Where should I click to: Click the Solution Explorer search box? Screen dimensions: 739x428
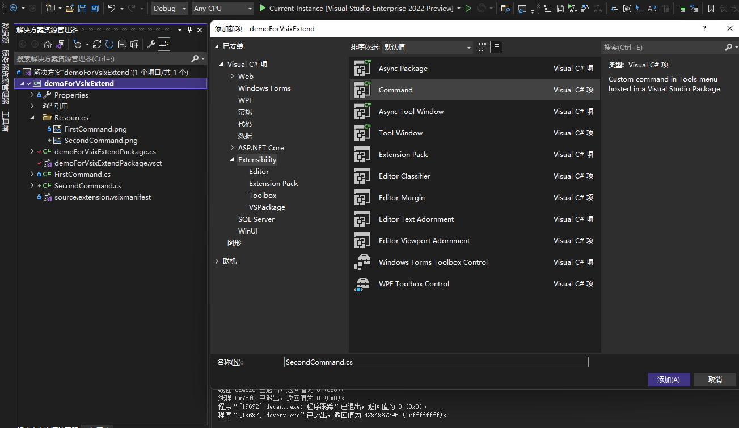102,58
